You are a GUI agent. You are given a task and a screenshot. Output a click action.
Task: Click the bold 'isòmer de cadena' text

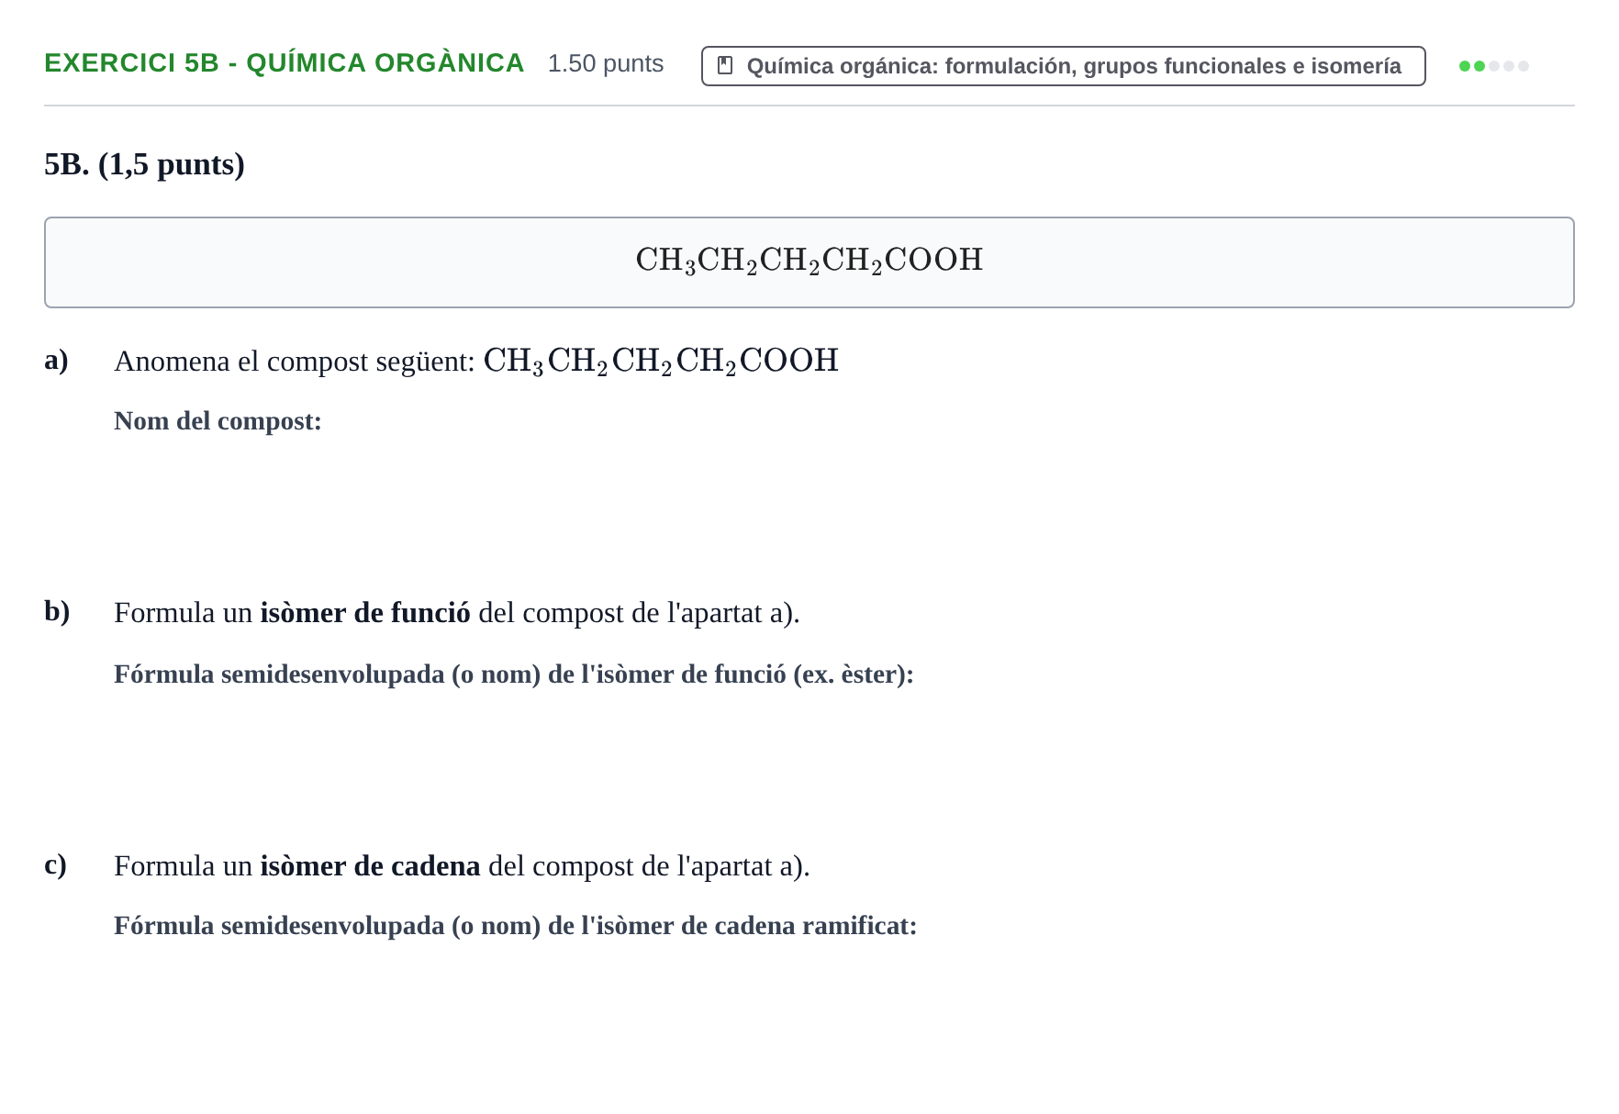coord(371,866)
